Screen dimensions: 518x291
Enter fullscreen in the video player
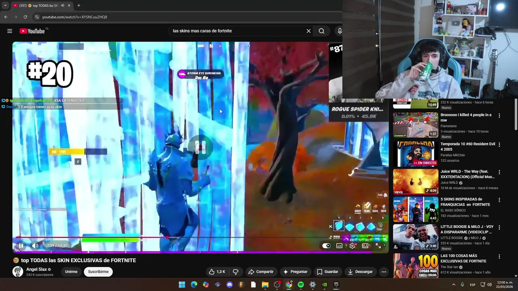point(378,246)
